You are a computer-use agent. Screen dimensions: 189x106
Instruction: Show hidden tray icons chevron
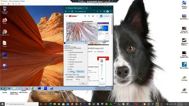click(165, 104)
